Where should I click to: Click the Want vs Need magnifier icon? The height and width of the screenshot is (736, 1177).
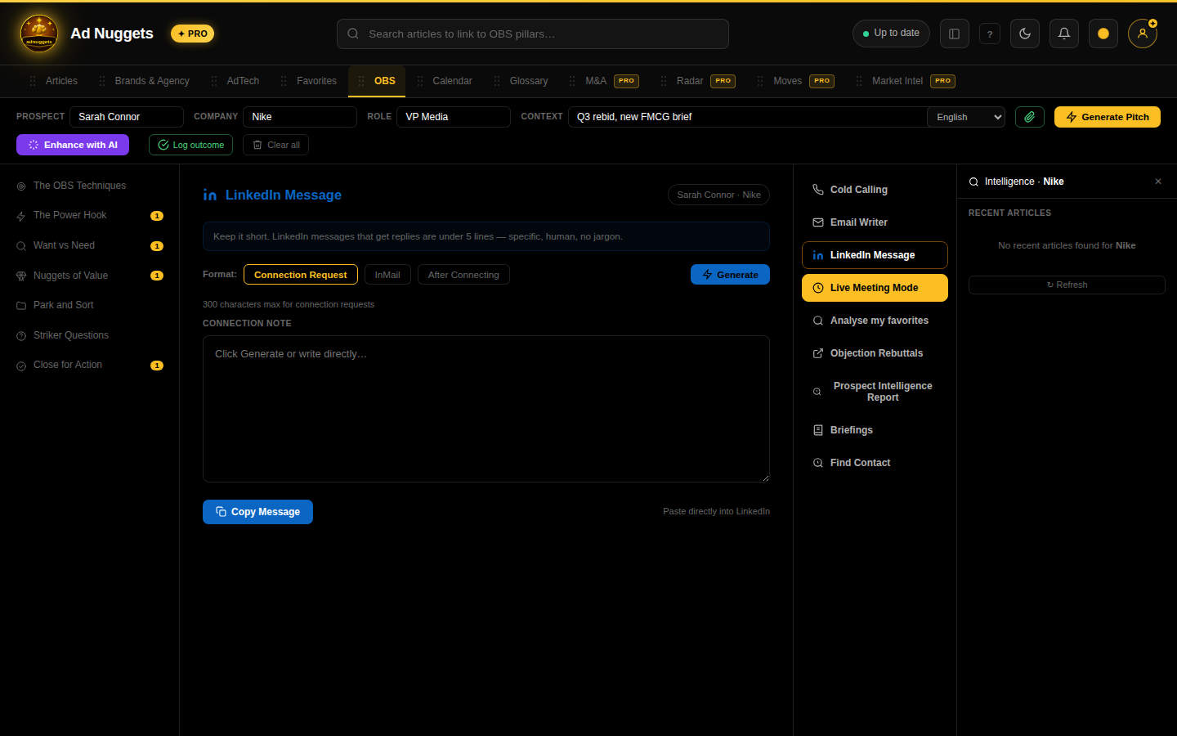coord(21,246)
